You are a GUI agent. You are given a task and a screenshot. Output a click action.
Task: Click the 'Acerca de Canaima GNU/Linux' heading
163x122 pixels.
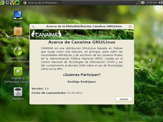pyautogui.click(x=82, y=42)
